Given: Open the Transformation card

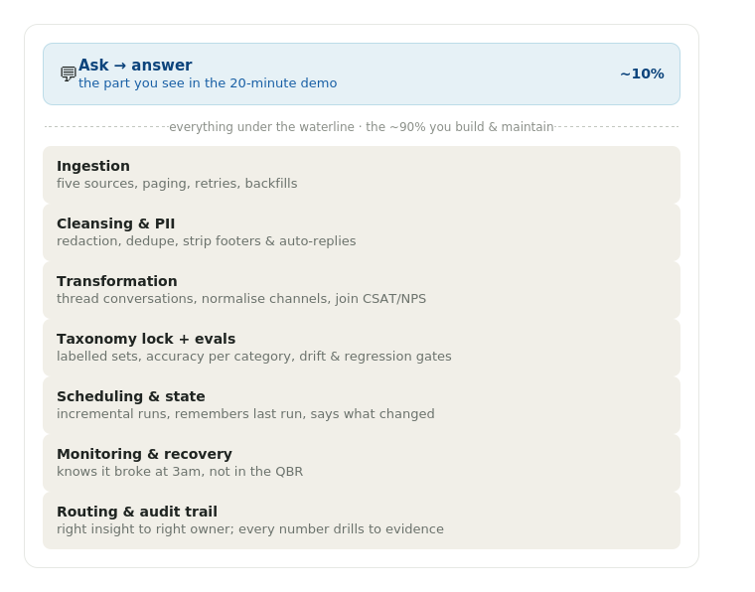Looking at the screenshot, I should click(x=362, y=290).
